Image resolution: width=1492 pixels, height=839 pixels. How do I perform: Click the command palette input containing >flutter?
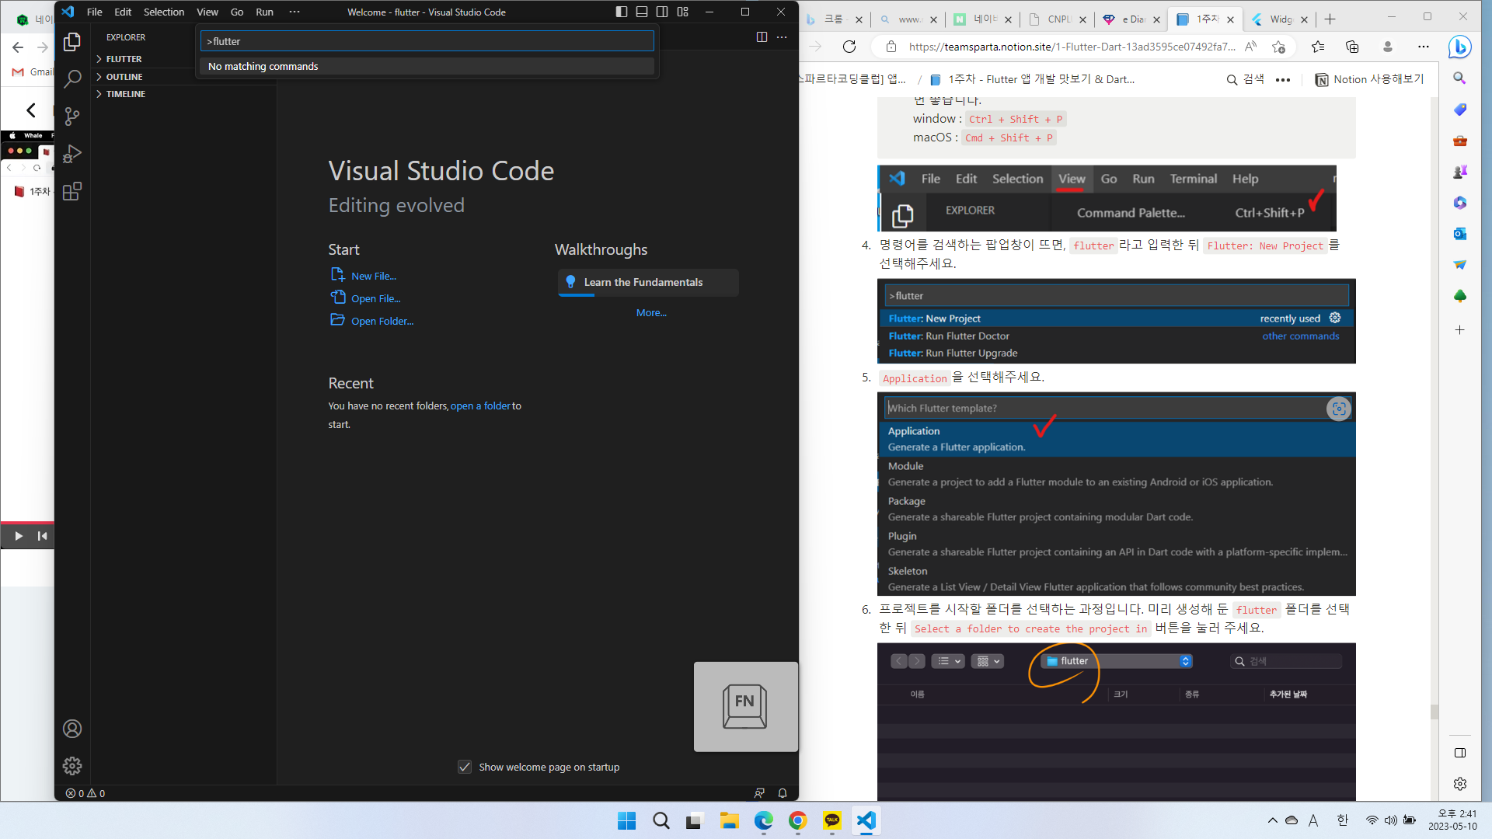pyautogui.click(x=427, y=41)
